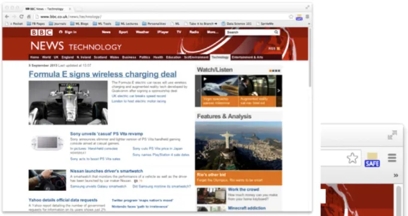This screenshot has height=216, width=408.
Task: Open the Journals bookmark folder
Action: (58, 24)
